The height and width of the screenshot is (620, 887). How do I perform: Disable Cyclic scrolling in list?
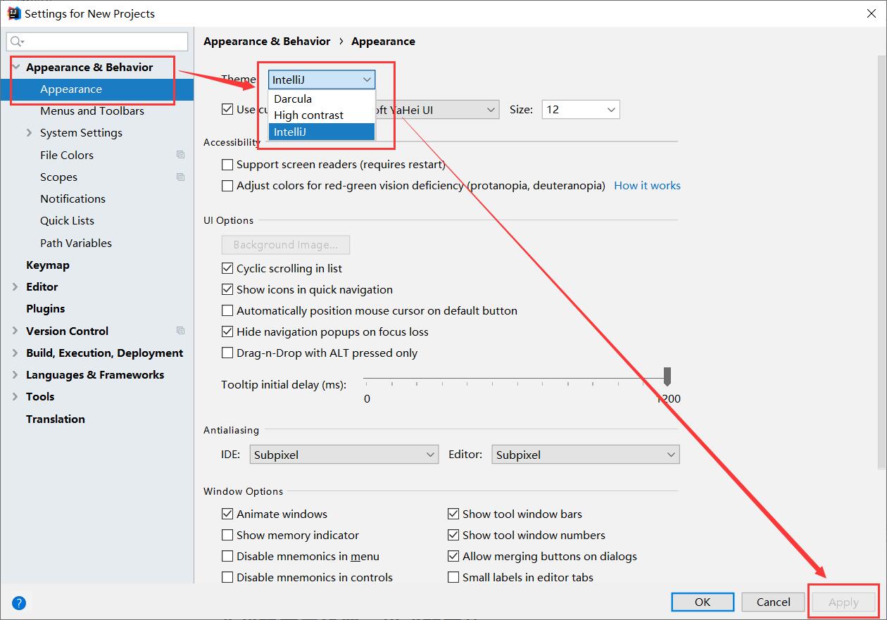(x=227, y=268)
